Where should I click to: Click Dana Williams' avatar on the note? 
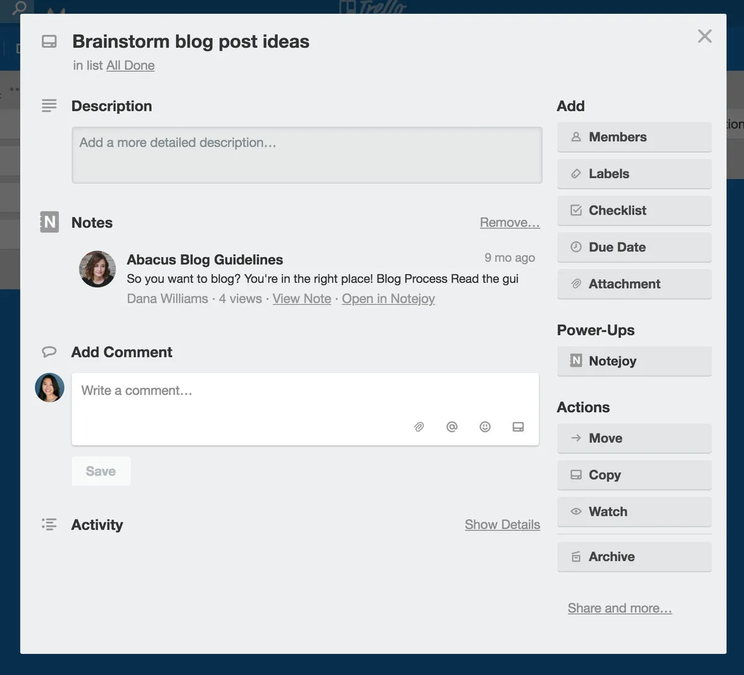point(97,269)
